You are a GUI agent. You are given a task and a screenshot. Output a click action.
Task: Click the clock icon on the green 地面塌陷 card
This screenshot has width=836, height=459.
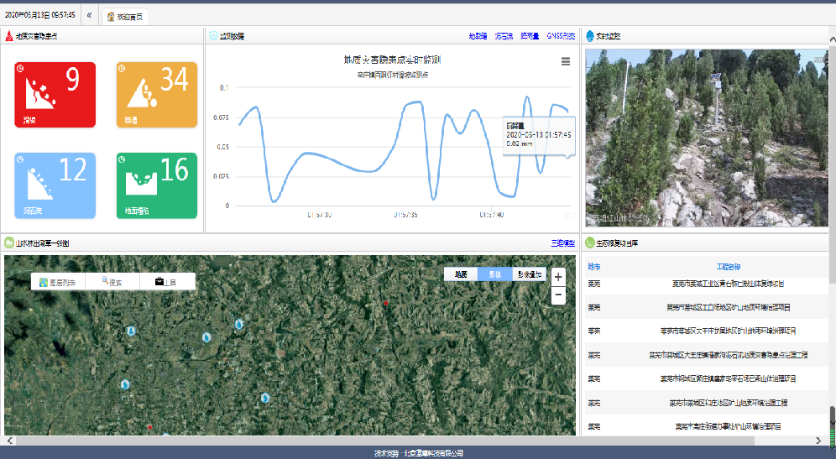(122, 159)
